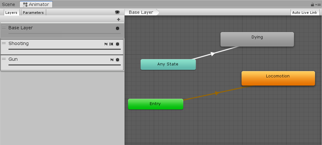Select the Any State node
The height and width of the screenshot is (145, 322).
[x=168, y=64]
